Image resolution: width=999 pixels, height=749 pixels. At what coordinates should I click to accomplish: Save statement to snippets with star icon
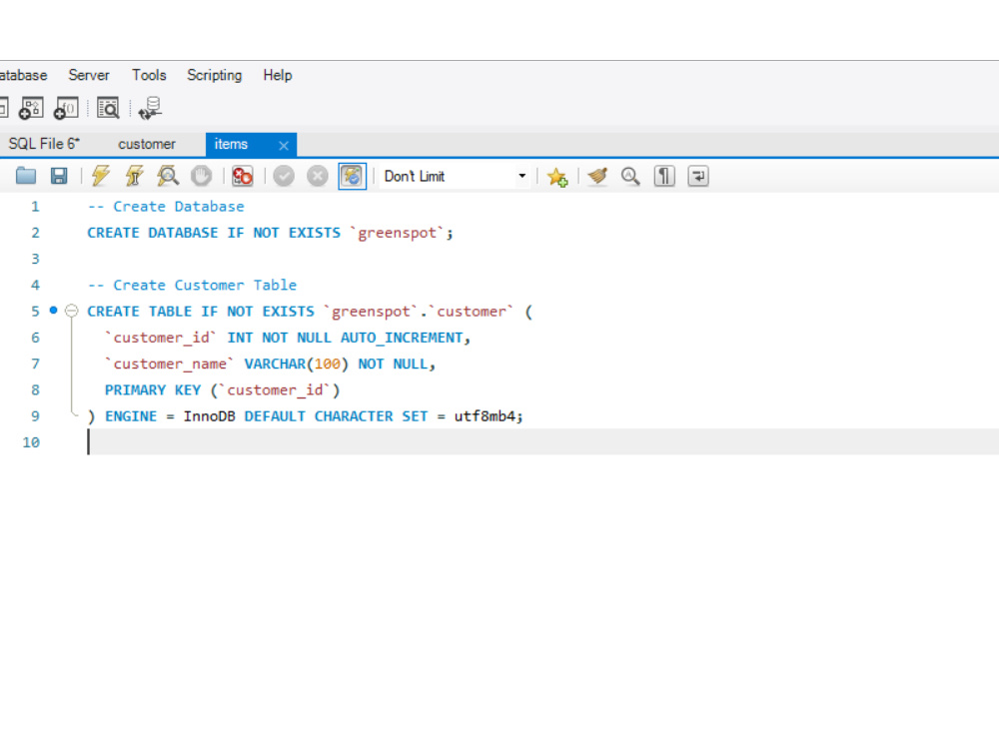click(x=557, y=177)
